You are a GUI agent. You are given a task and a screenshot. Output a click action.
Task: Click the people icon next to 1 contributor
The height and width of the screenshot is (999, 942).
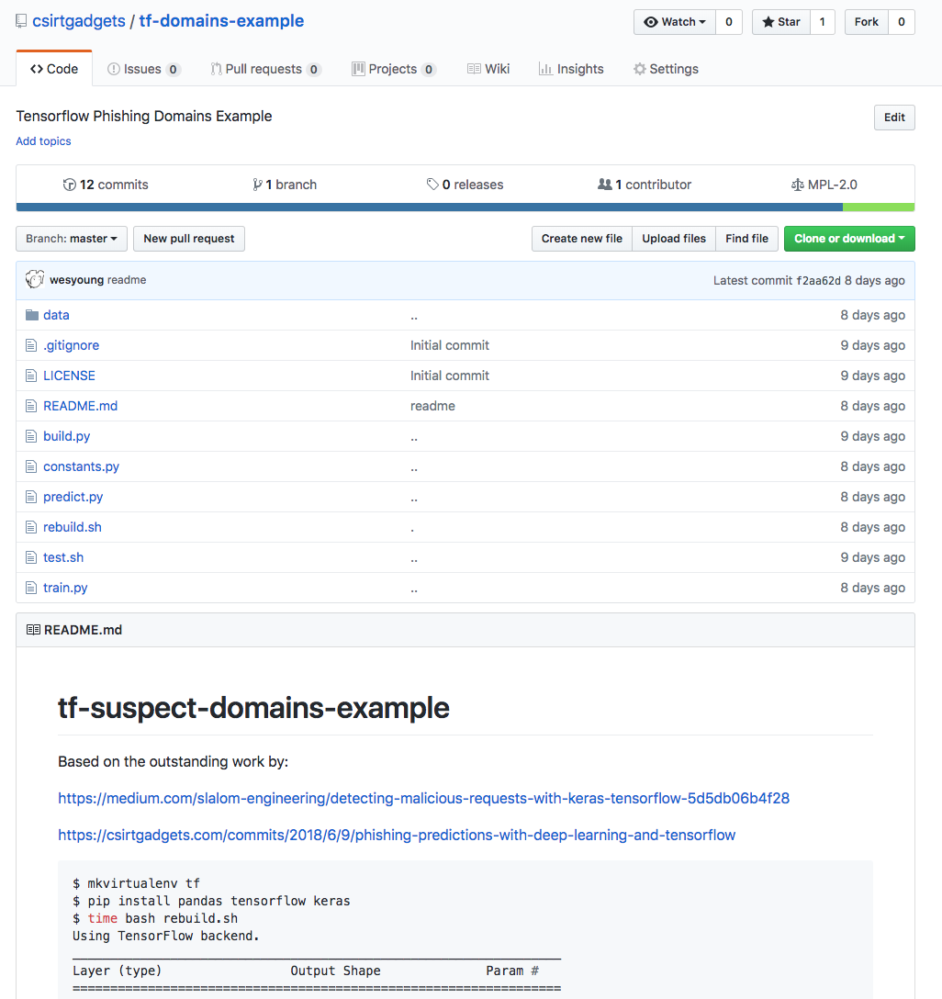[x=604, y=185]
